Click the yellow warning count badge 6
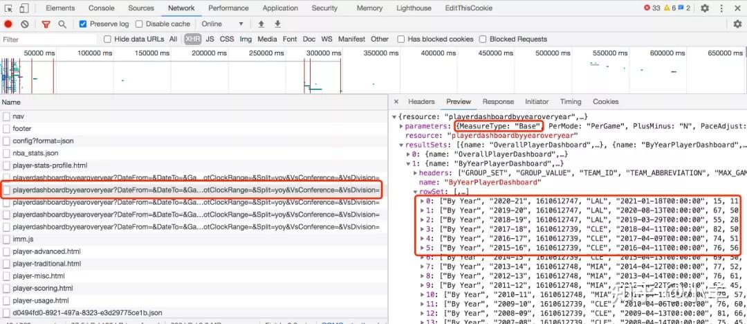The width and height of the screenshot is (747, 324). coord(670,8)
